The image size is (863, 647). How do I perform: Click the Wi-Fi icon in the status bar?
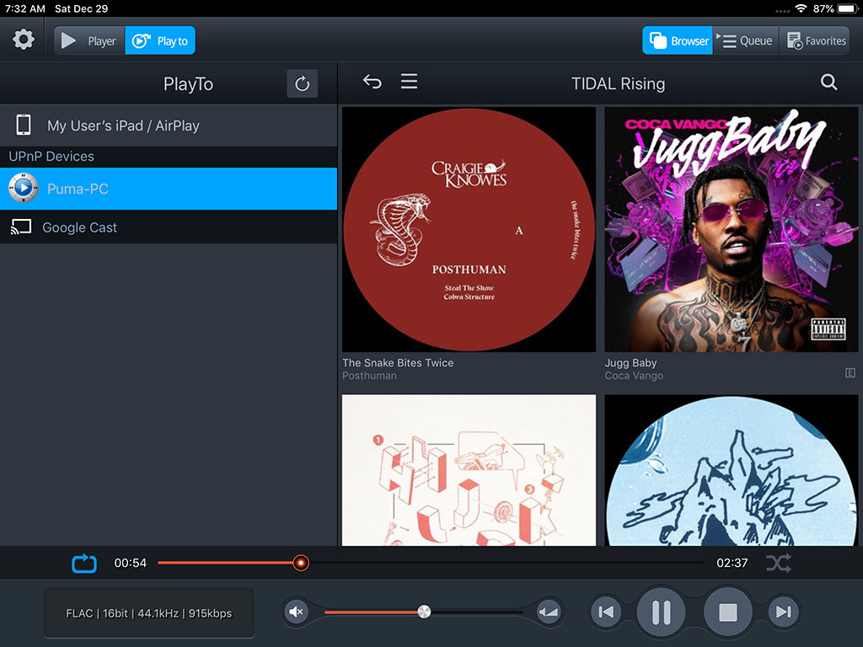(x=801, y=8)
